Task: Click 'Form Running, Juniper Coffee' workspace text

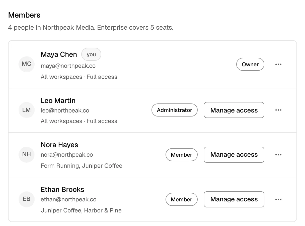Action: point(82,166)
